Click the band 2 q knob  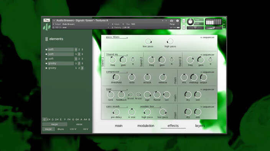(x=171, y=60)
